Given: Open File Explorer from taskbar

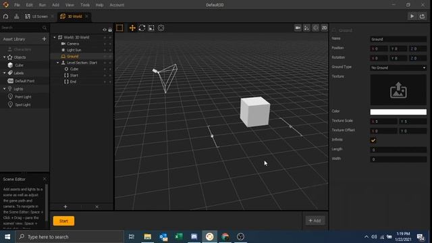Looking at the screenshot, I should (148, 237).
